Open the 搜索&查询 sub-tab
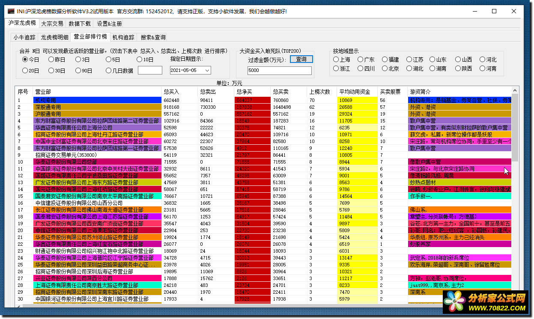Image resolution: width=534 pixels, height=319 pixels. coord(153,37)
